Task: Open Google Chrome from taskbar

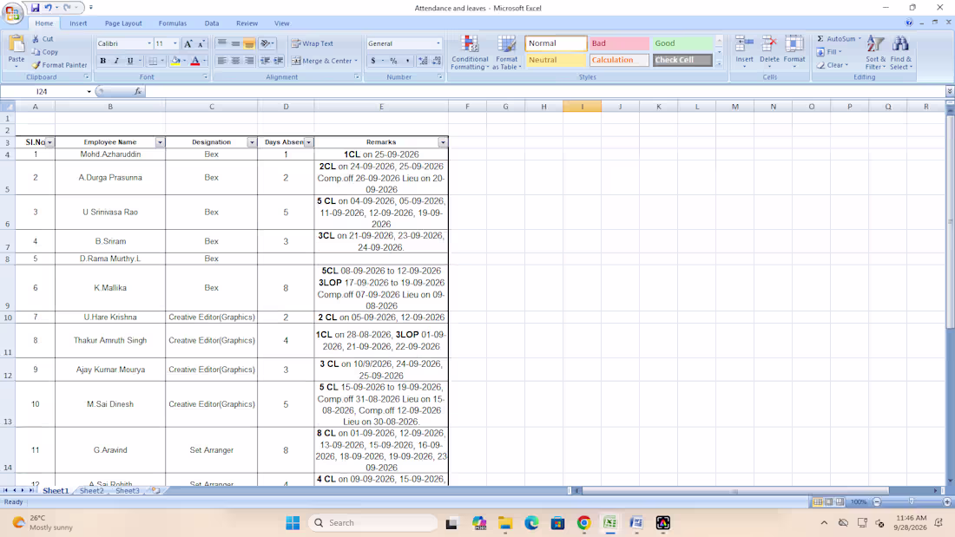Action: pyautogui.click(x=583, y=523)
